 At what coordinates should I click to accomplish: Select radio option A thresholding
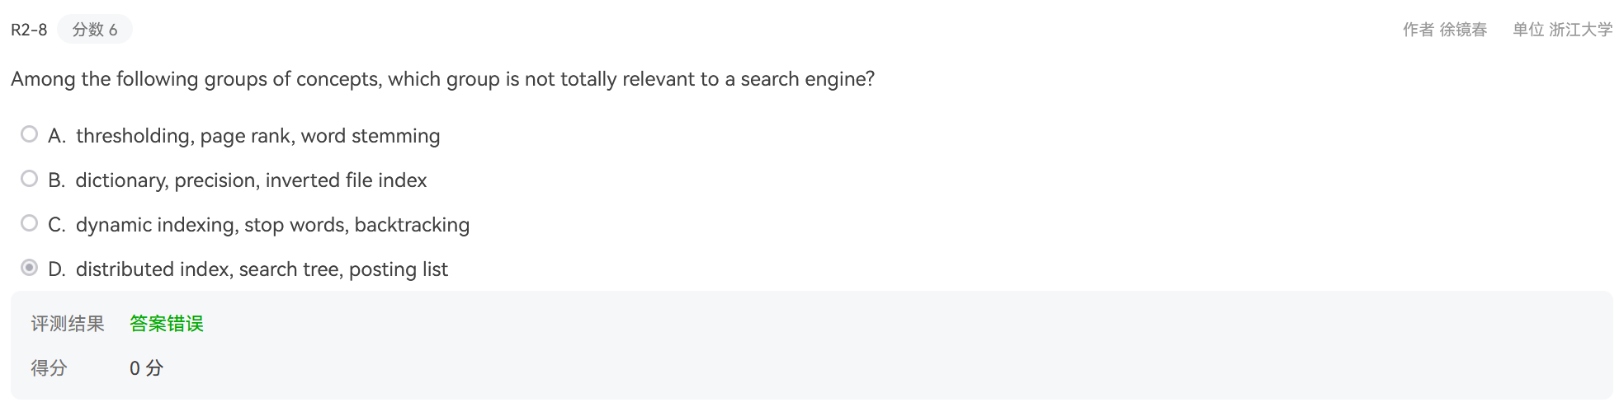click(30, 134)
